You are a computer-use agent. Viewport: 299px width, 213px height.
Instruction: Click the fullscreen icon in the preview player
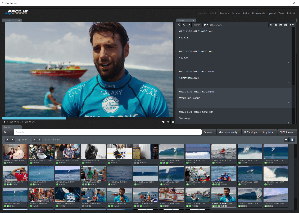click(x=173, y=122)
